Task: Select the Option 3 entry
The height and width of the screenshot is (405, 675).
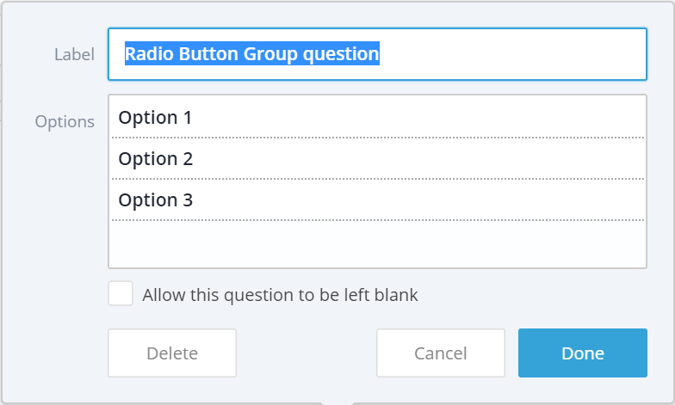Action: [377, 199]
